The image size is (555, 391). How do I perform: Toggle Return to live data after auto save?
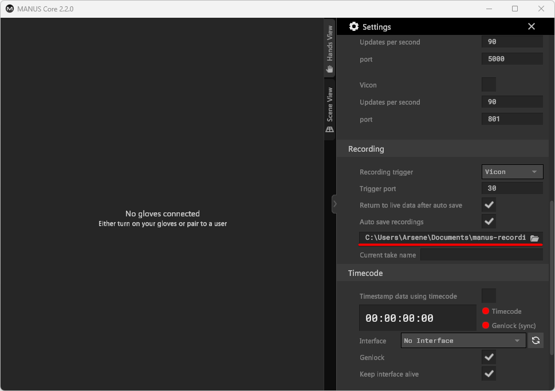coord(489,205)
